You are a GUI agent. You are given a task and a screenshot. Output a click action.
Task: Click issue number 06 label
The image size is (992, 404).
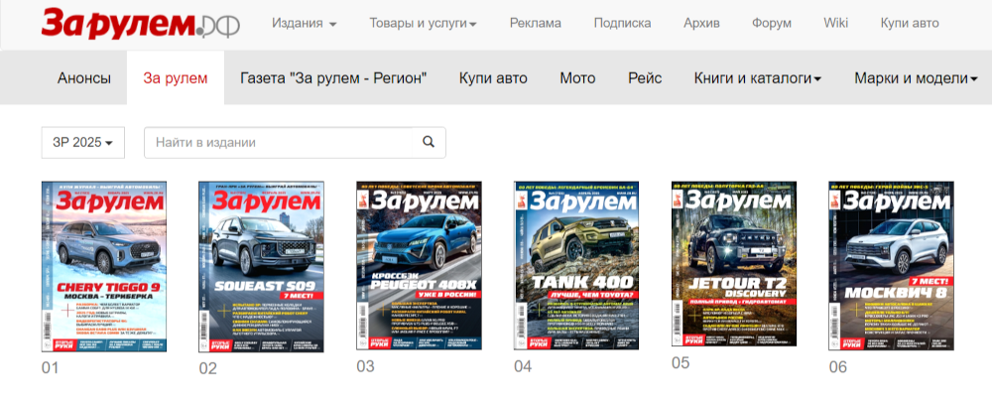837,368
